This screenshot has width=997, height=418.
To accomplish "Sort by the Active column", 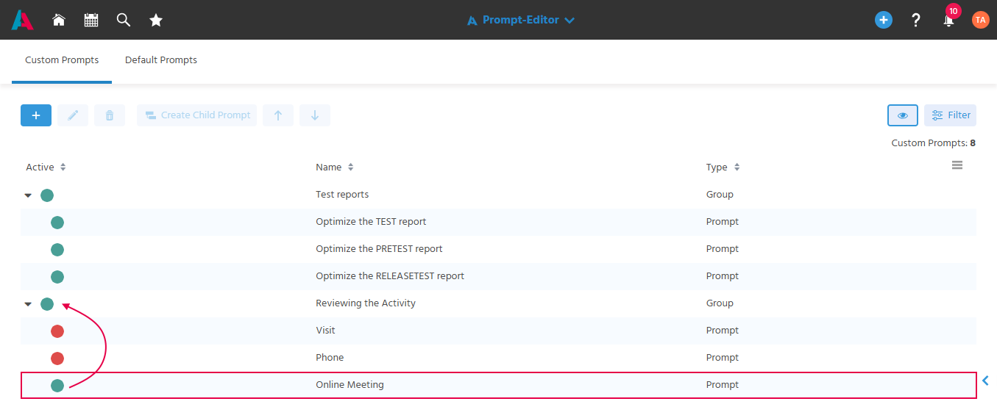I will 46,167.
